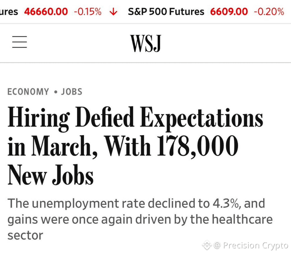Go to WSJ homepage logo

[x=145, y=44]
